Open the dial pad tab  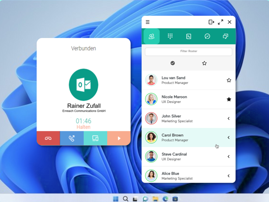pyautogui.click(x=170, y=36)
